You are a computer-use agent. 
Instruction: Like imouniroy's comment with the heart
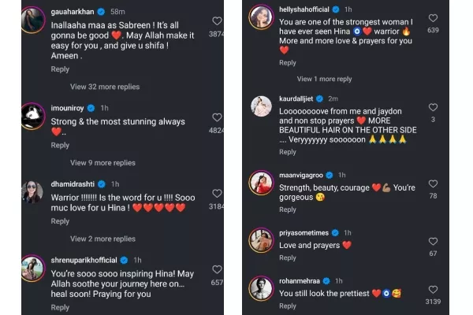click(216, 117)
